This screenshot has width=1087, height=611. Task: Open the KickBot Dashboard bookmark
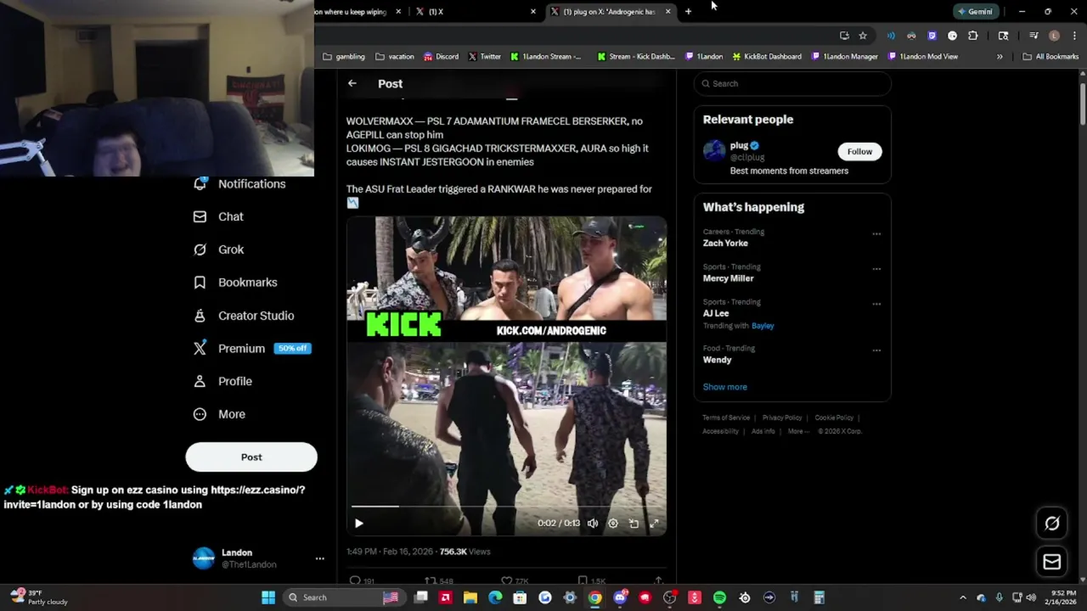pos(766,57)
